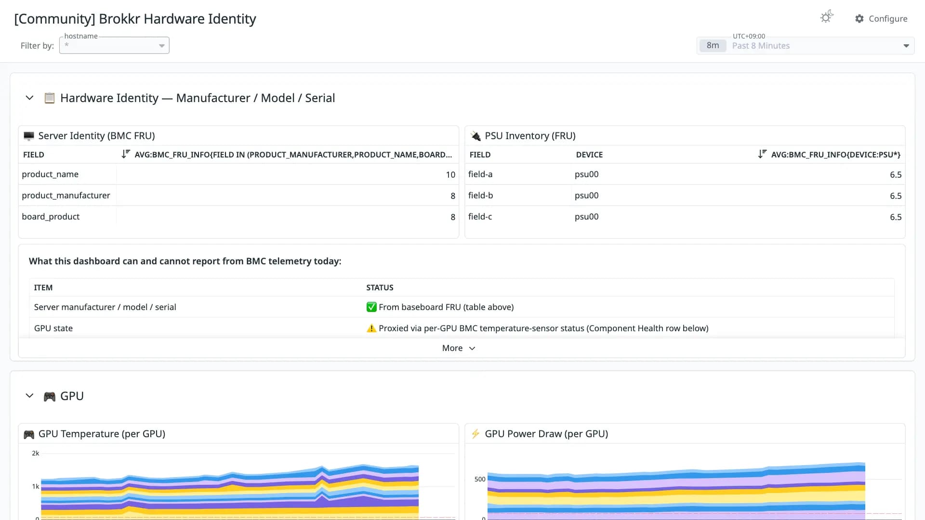Open the GPU Temperature (per GPU) widget title
Viewport: 925px width, 520px height.
[102, 434]
